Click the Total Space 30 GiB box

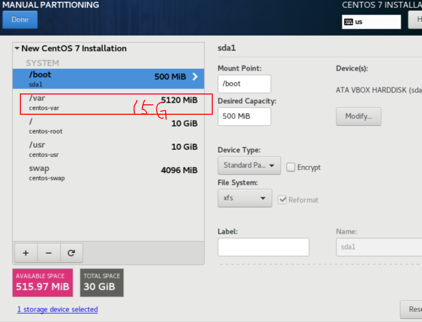click(102, 283)
